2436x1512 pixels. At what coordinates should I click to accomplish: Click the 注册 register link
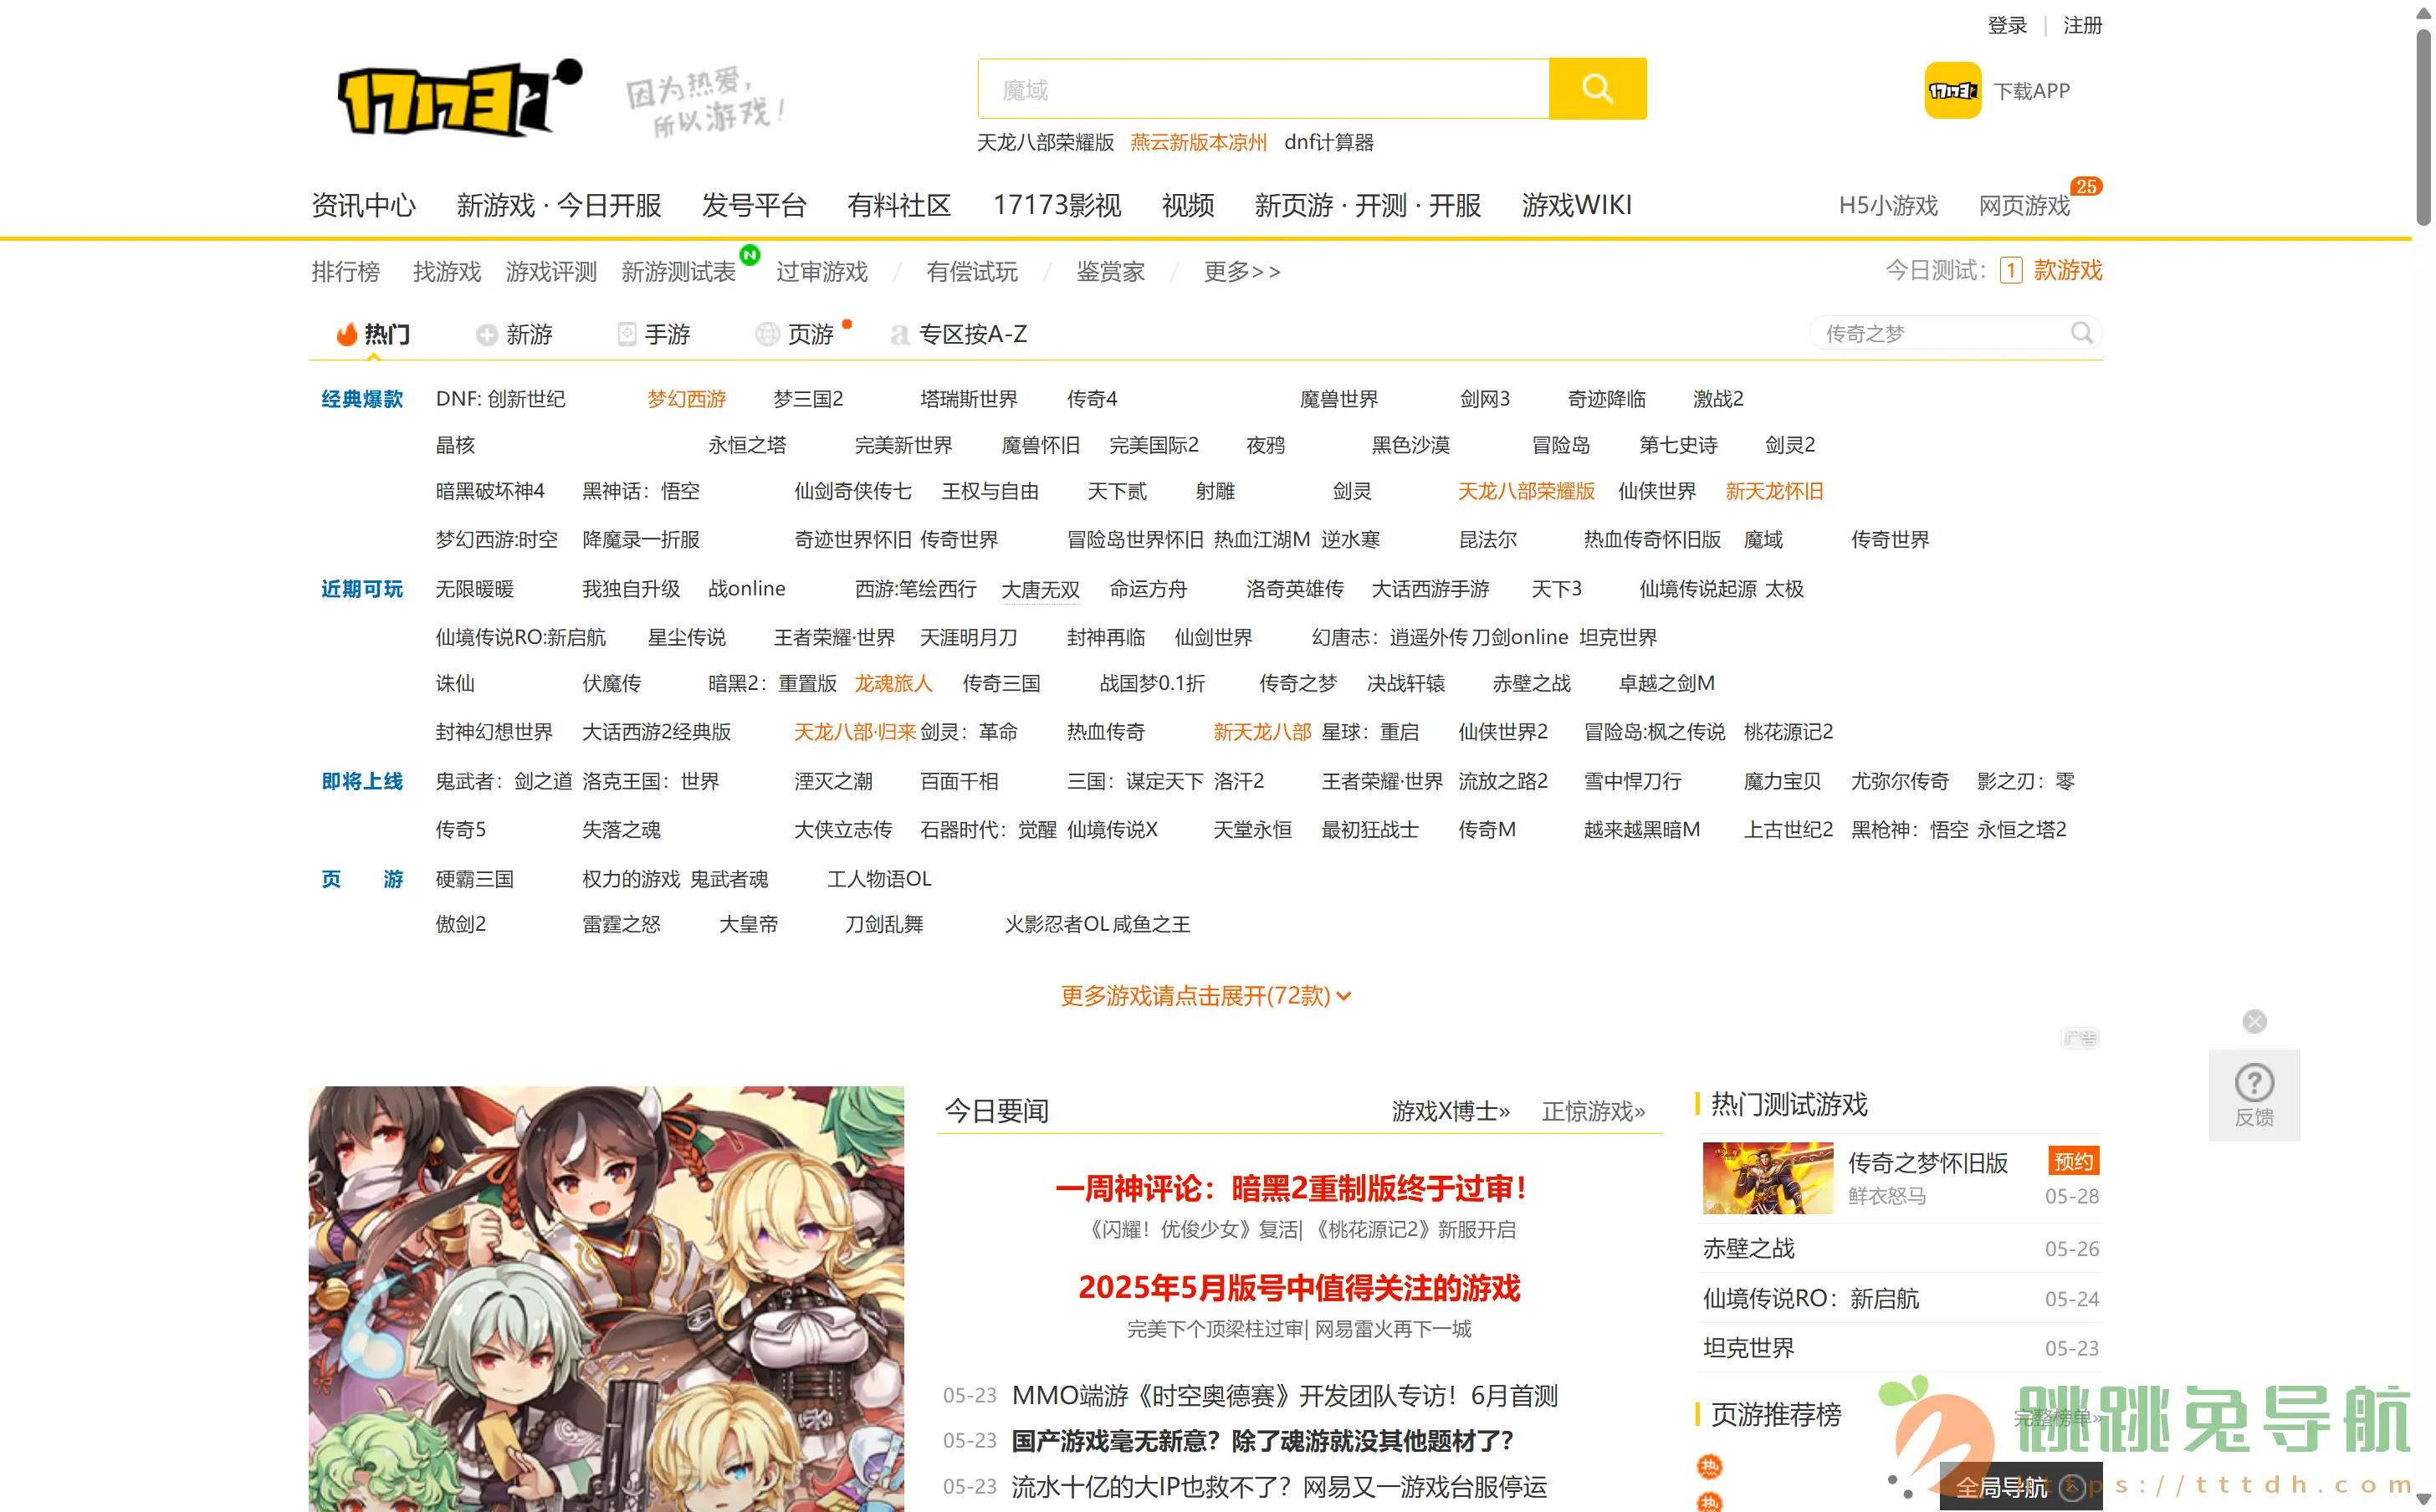pos(2082,25)
